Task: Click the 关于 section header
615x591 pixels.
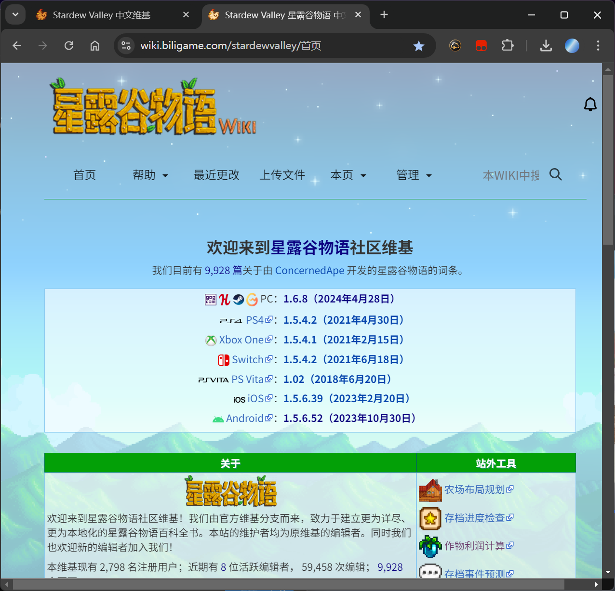Action: tap(230, 463)
